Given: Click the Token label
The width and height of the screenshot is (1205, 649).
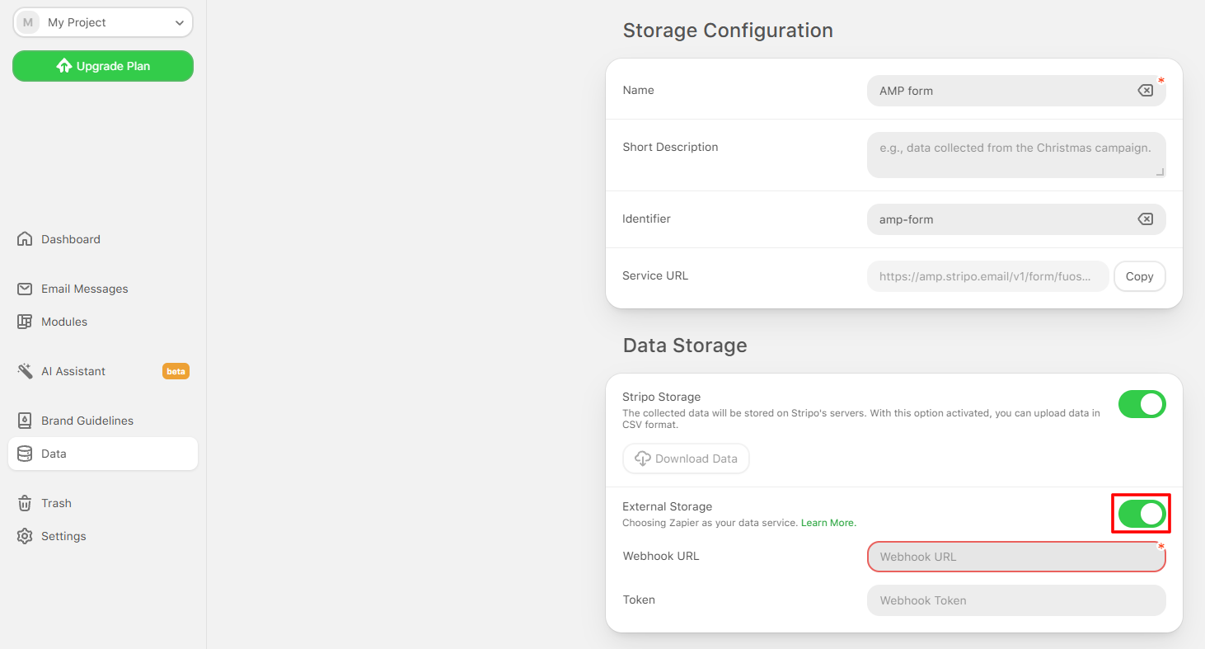Looking at the screenshot, I should coord(639,600).
